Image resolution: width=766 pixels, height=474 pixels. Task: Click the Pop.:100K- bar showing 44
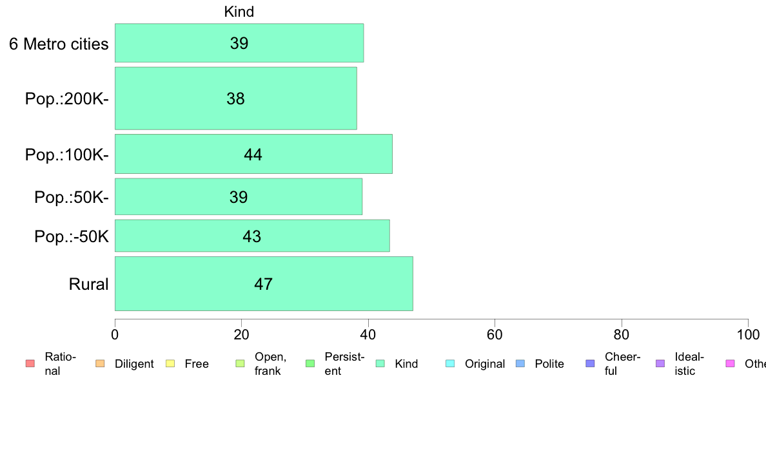coord(253,154)
